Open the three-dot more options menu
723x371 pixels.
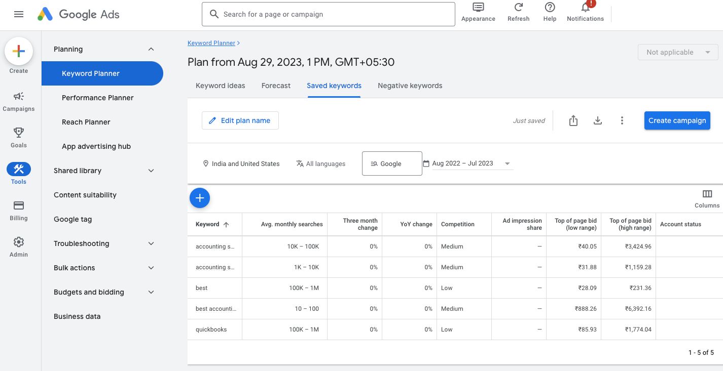click(622, 120)
